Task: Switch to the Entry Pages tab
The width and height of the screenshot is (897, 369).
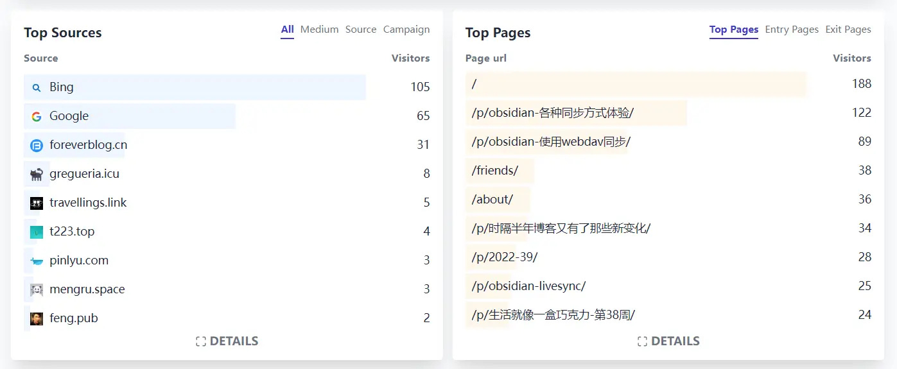Action: coord(792,30)
